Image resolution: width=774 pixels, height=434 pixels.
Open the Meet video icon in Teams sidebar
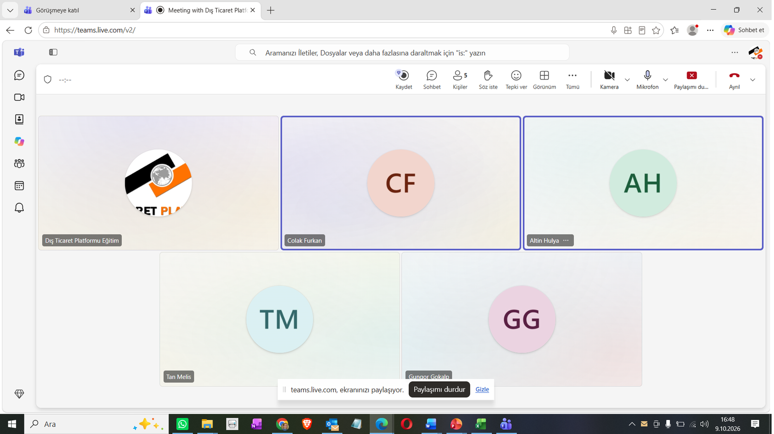[19, 97]
